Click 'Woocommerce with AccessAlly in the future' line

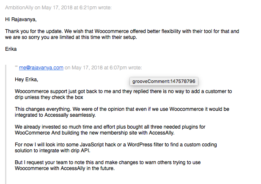click(x=65, y=168)
